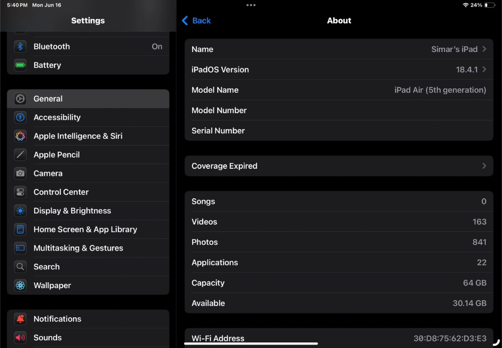
Task: Open Apple Intelligence & Siri settings
Action: (x=88, y=136)
